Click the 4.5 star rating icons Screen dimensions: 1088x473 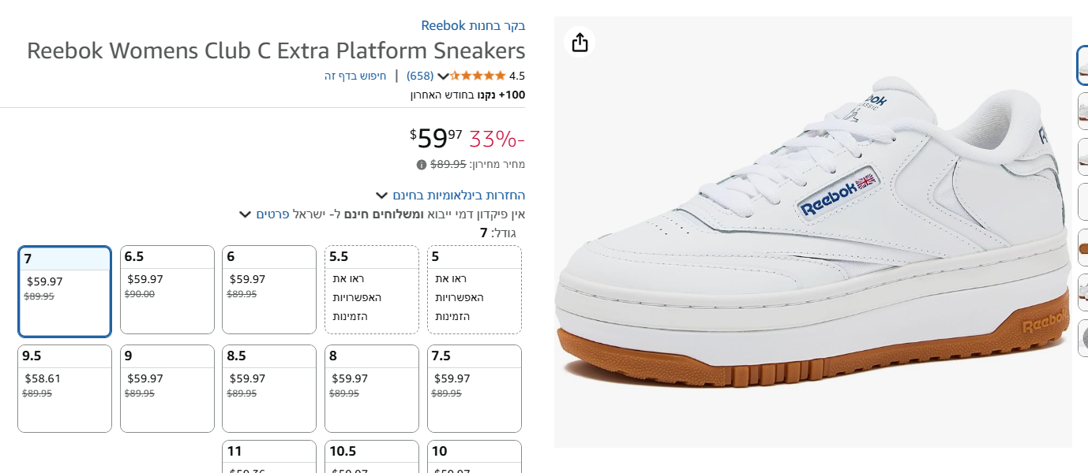point(477,76)
